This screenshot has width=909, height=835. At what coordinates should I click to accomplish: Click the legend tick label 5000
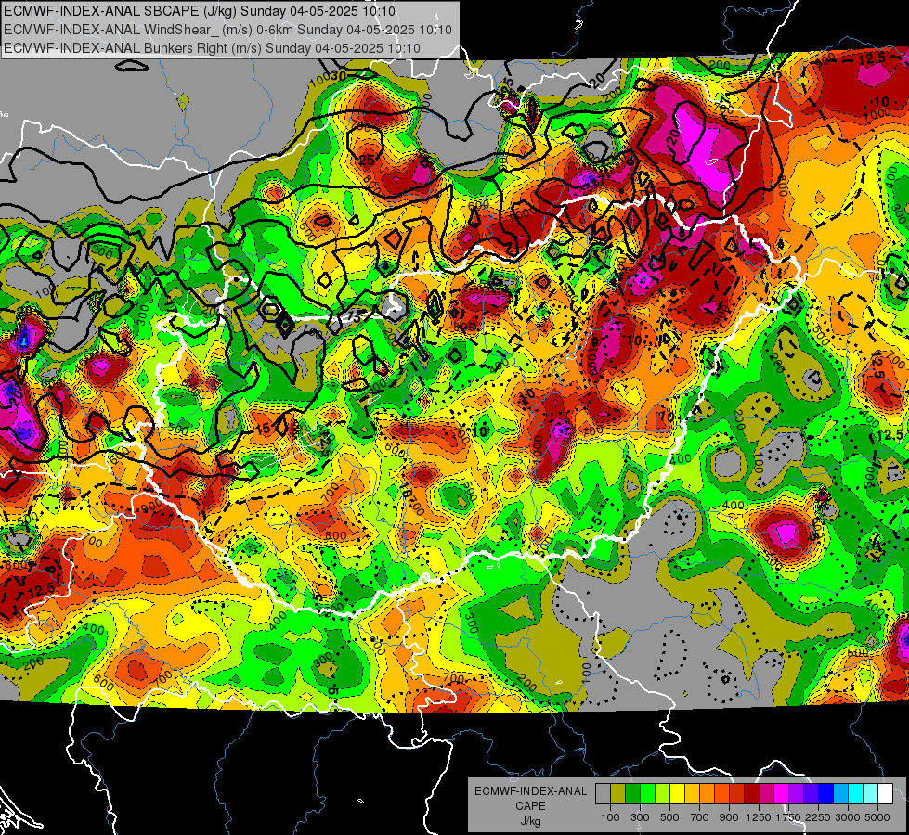click(x=877, y=817)
